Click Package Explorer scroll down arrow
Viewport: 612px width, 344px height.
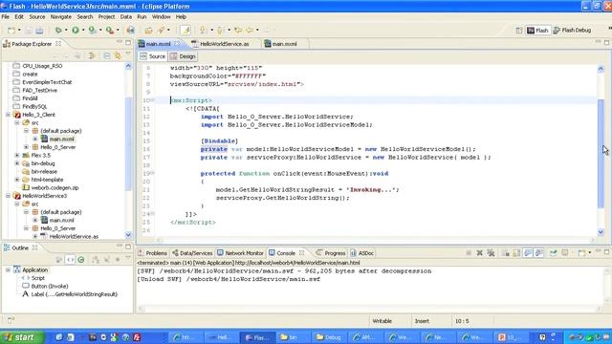[128, 235]
